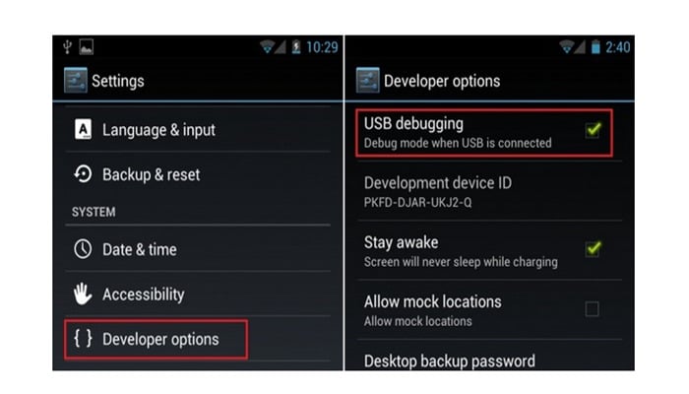Disable the Stay awake checkbox
Viewport: 689px width, 394px height.
593,249
